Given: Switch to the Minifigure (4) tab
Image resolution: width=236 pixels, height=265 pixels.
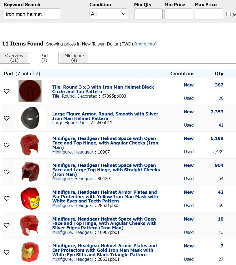Looking at the screenshot, I should pyautogui.click(x=74, y=58).
